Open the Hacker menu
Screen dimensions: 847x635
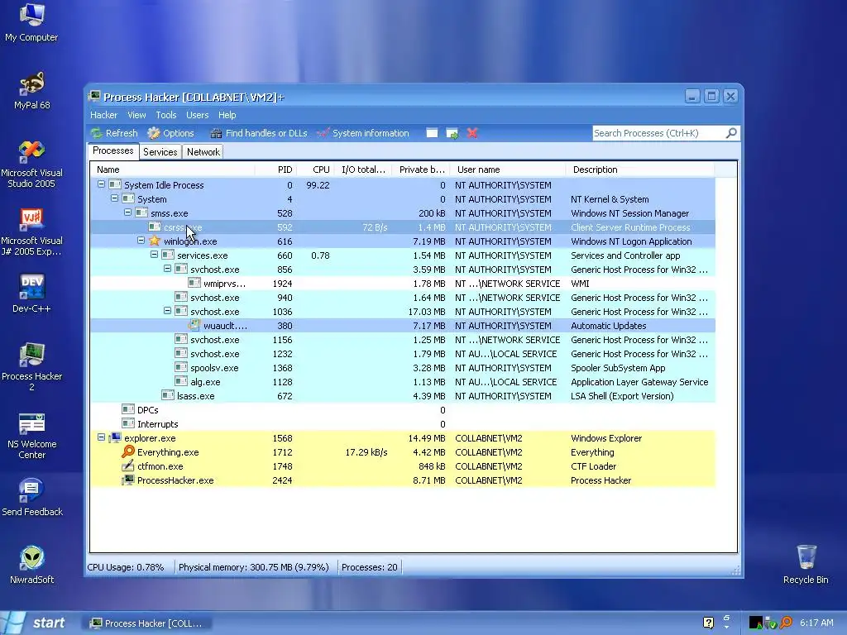click(103, 115)
